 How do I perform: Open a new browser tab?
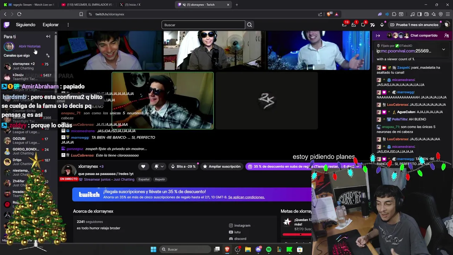tap(237, 5)
